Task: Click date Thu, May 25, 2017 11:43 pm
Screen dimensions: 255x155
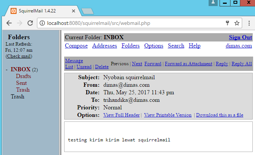Action: pos(138,92)
